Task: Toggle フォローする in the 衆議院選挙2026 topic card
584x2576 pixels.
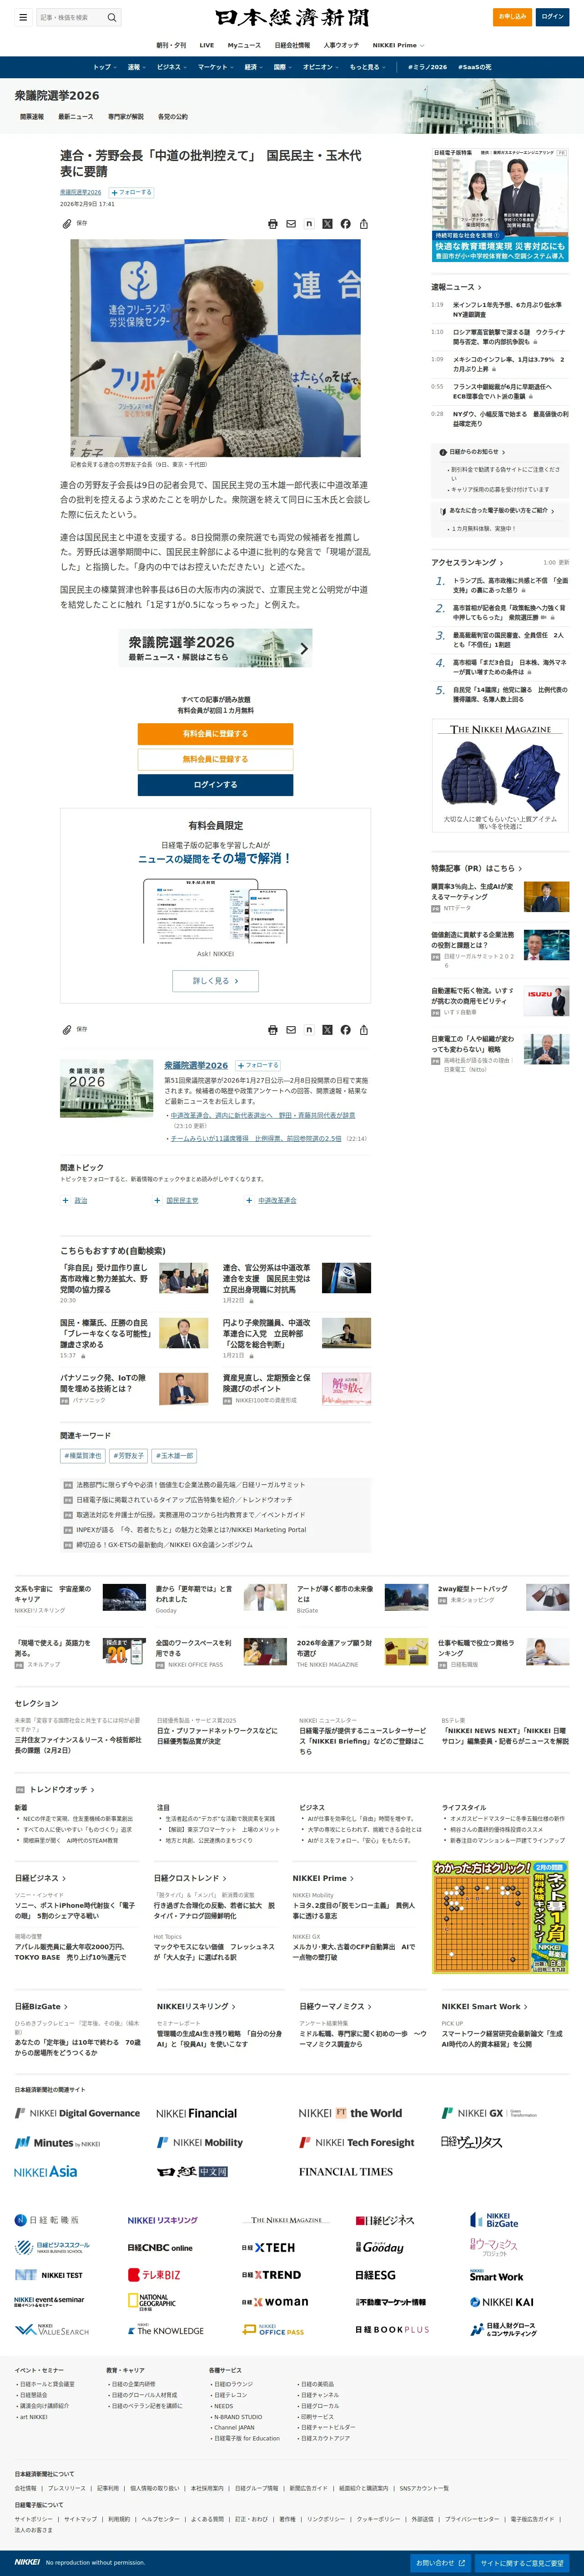Action: 258,1065
